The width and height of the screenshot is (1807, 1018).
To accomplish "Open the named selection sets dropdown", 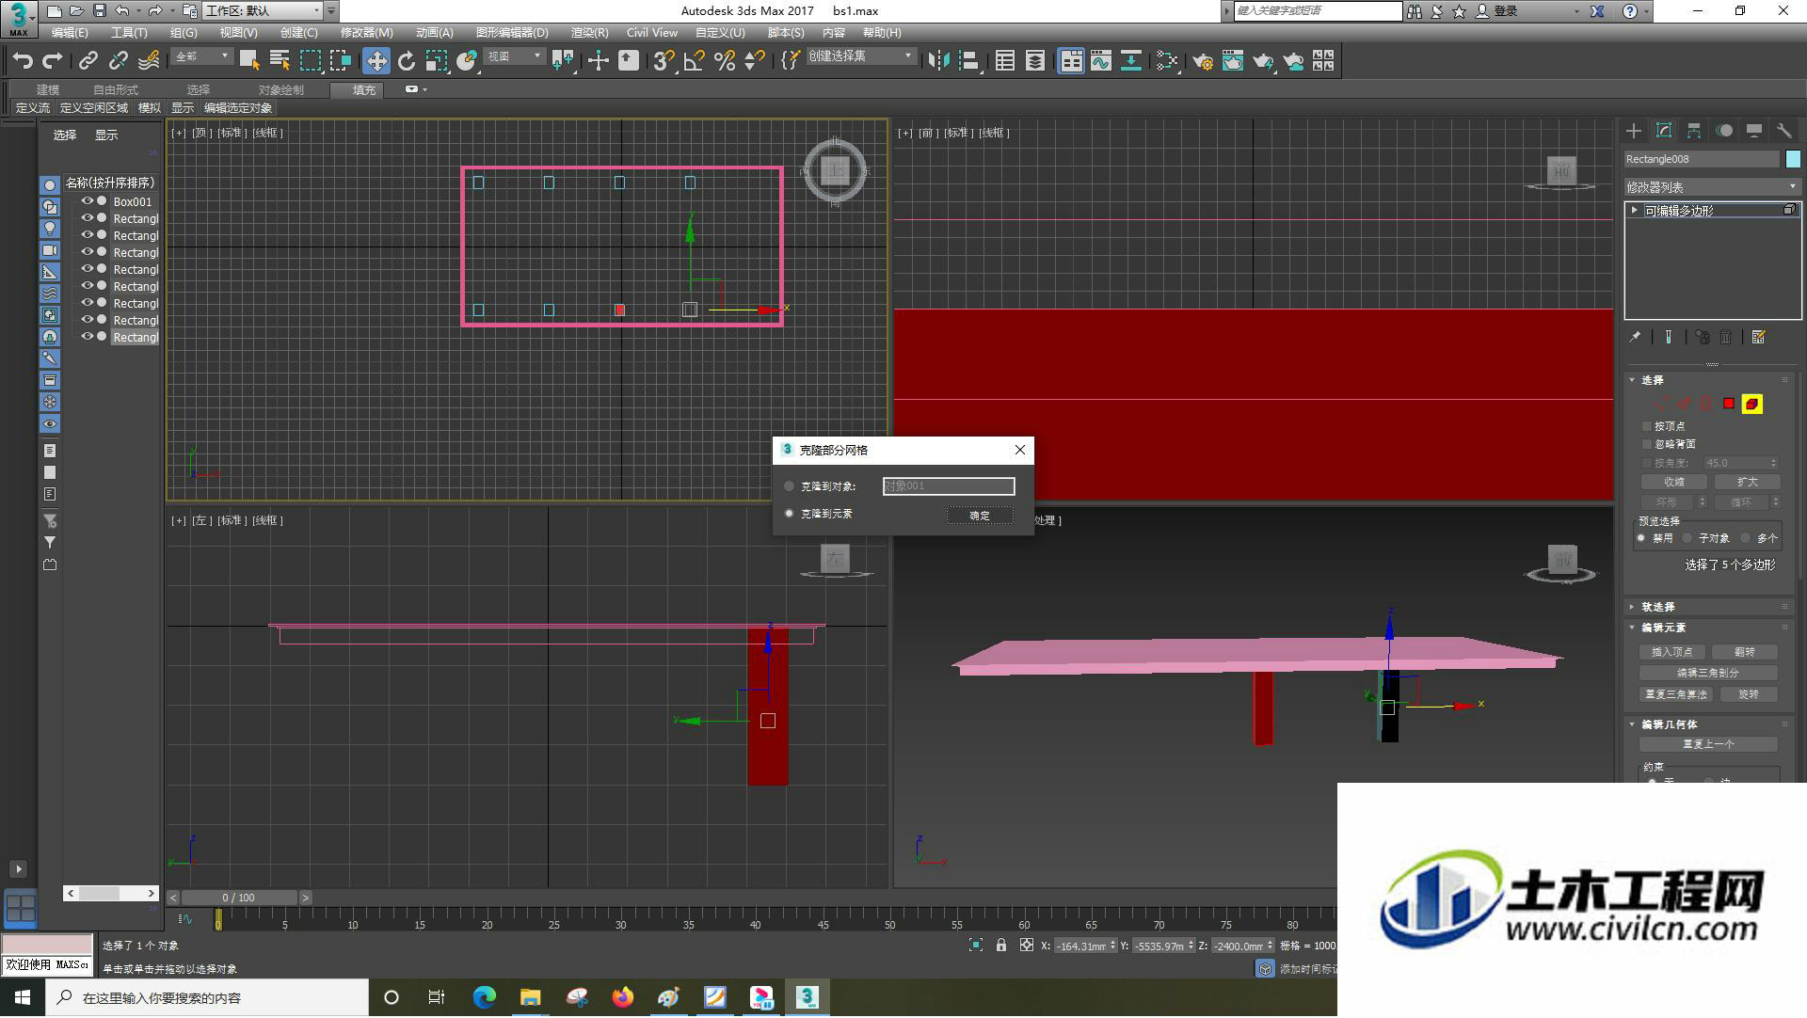I will 860,56.
